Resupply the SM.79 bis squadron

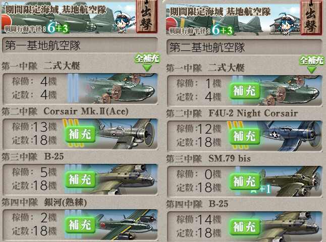[x=245, y=181]
